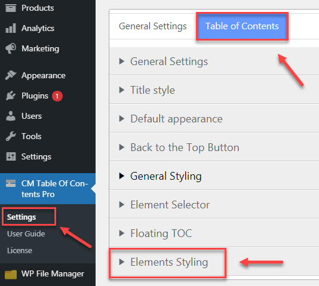Click the Plugins update count badge
The width and height of the screenshot is (319, 286).
point(57,96)
